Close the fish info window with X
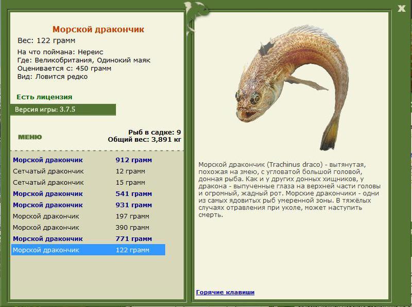Image resolution: width=412 pixels, height=307 pixels. [402, 9]
